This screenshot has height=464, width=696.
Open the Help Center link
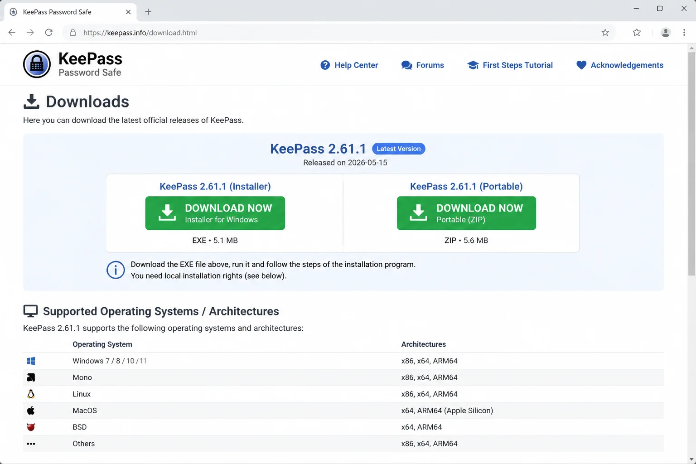coord(349,65)
